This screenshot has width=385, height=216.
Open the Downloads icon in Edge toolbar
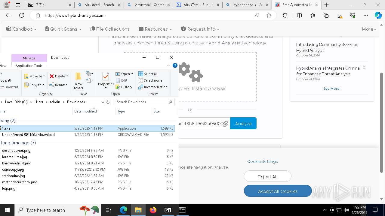click(339, 15)
